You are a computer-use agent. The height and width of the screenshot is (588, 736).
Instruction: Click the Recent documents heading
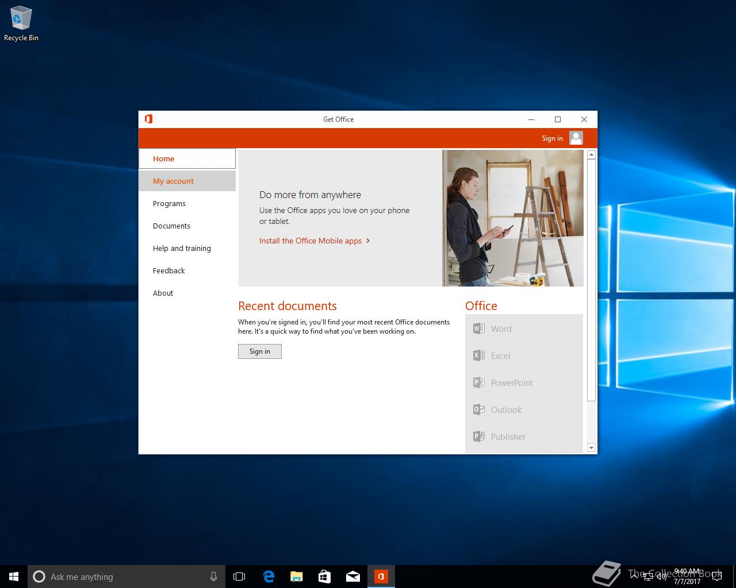(x=287, y=306)
